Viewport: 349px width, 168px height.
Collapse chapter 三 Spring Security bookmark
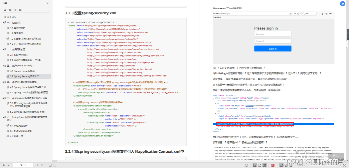[x=3, y=66]
